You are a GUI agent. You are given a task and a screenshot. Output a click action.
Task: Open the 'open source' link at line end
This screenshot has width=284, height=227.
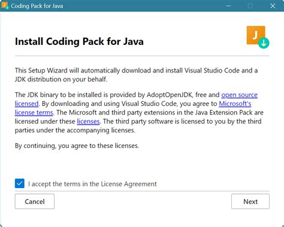[239, 95]
